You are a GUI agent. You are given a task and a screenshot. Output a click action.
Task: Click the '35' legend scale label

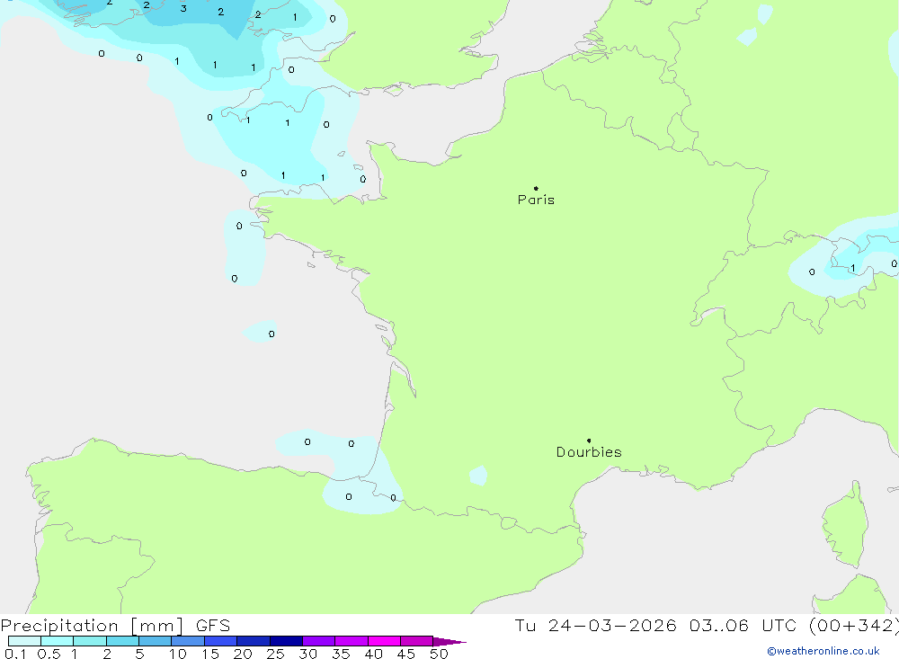tap(341, 654)
